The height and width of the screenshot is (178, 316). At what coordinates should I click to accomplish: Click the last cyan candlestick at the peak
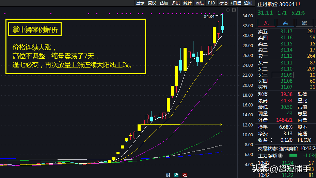pyautogui.click(x=222, y=28)
